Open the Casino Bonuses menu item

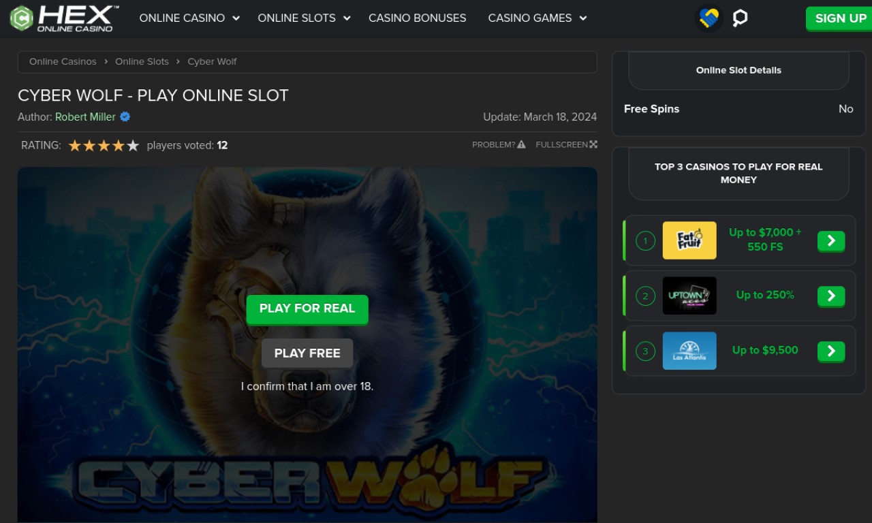pyautogui.click(x=418, y=18)
